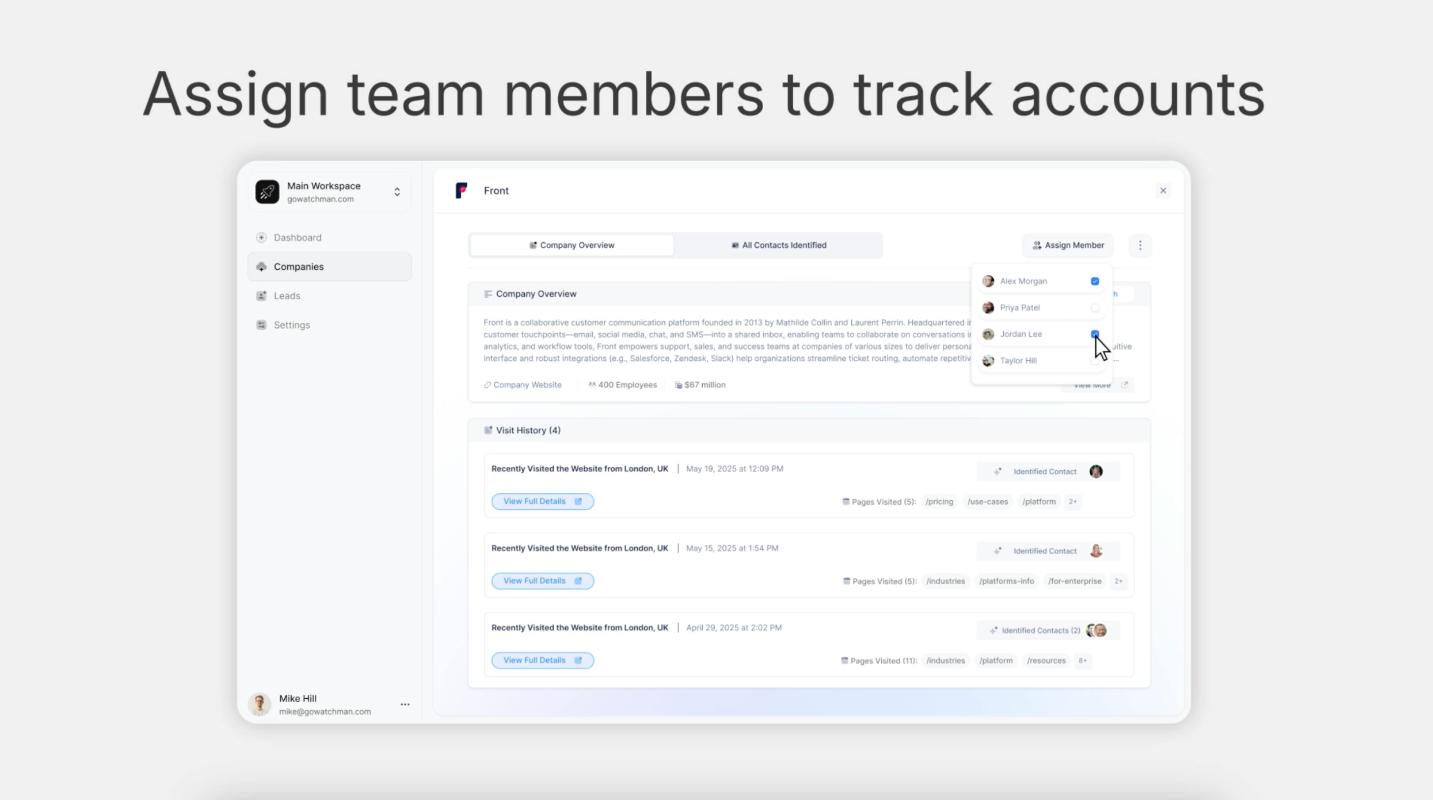Click the /for-enterprise page tag
The image size is (1433, 800).
pos(1075,581)
